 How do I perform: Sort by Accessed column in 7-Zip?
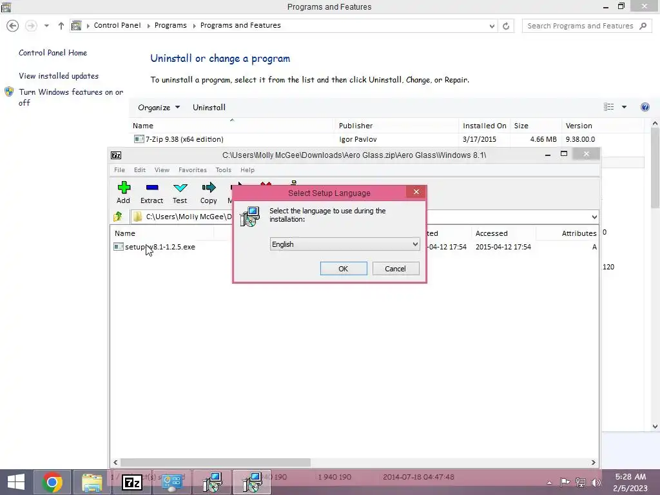[503, 233]
